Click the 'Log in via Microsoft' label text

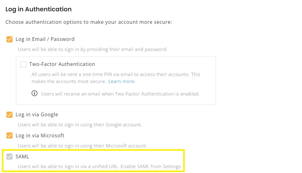[x=40, y=135]
